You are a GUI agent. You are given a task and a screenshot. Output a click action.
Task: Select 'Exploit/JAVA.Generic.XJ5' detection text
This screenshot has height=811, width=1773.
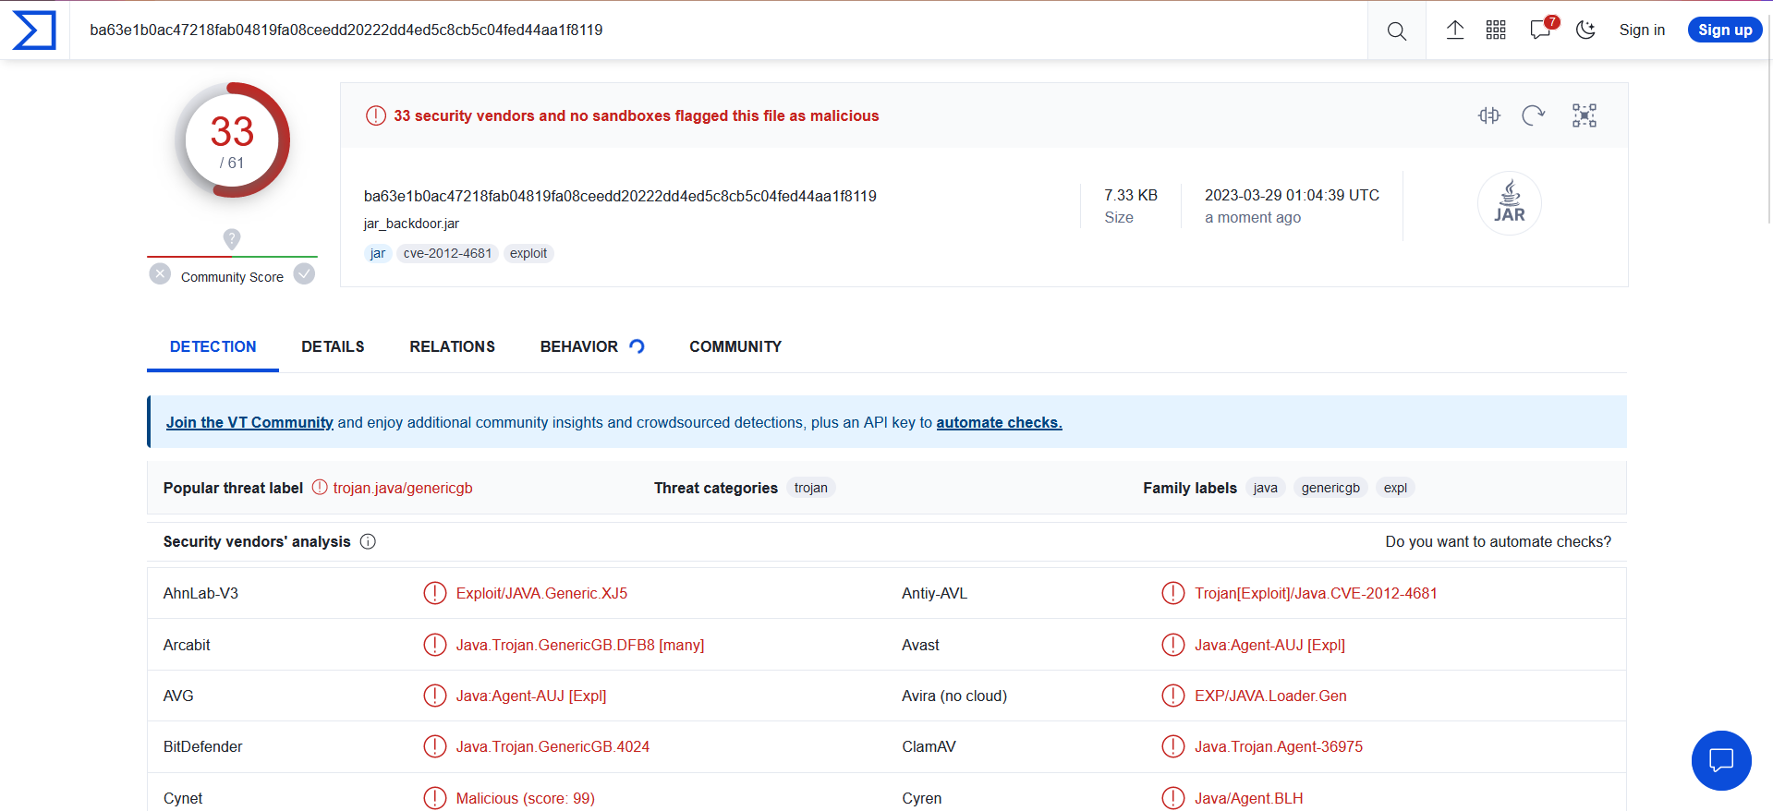point(541,593)
